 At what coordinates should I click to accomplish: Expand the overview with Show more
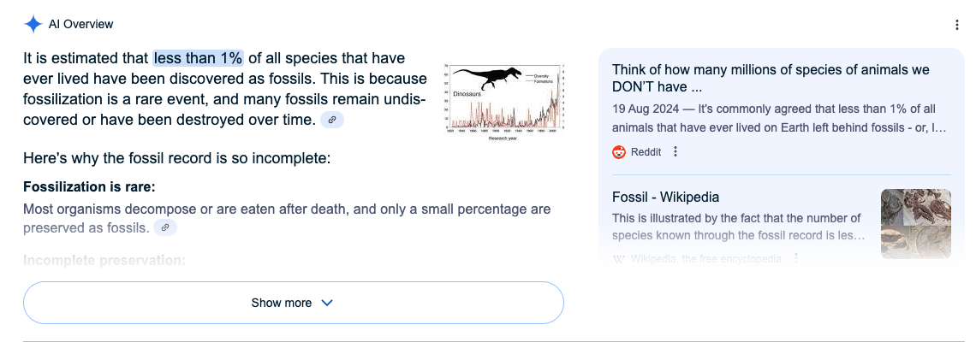[x=293, y=303]
